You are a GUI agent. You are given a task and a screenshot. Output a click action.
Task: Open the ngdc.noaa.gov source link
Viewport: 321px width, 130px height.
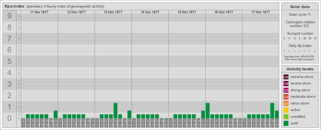pyautogui.click(x=300, y=59)
